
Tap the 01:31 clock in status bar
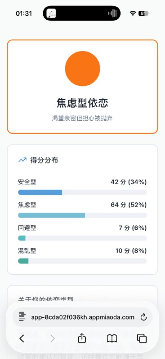coord(24,13)
